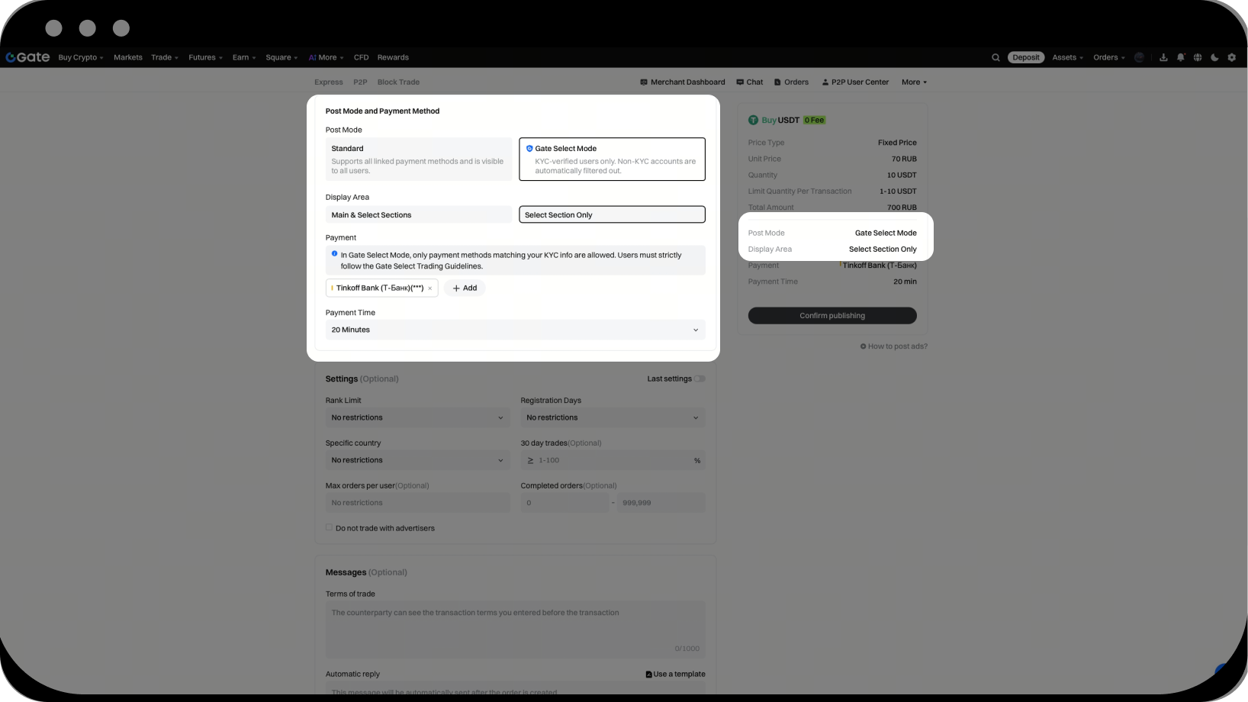Check Do not trade with advertisers

[x=330, y=527]
